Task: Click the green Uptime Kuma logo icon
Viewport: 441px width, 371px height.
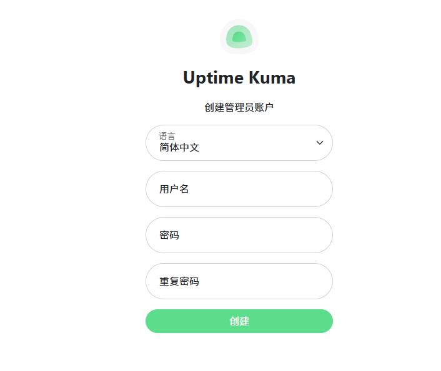Action: pyautogui.click(x=239, y=37)
